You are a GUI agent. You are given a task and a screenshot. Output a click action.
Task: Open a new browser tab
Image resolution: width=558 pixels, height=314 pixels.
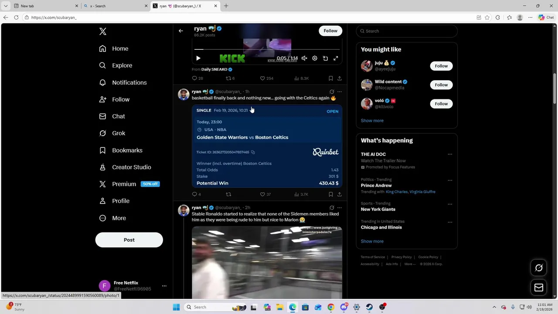tap(226, 6)
